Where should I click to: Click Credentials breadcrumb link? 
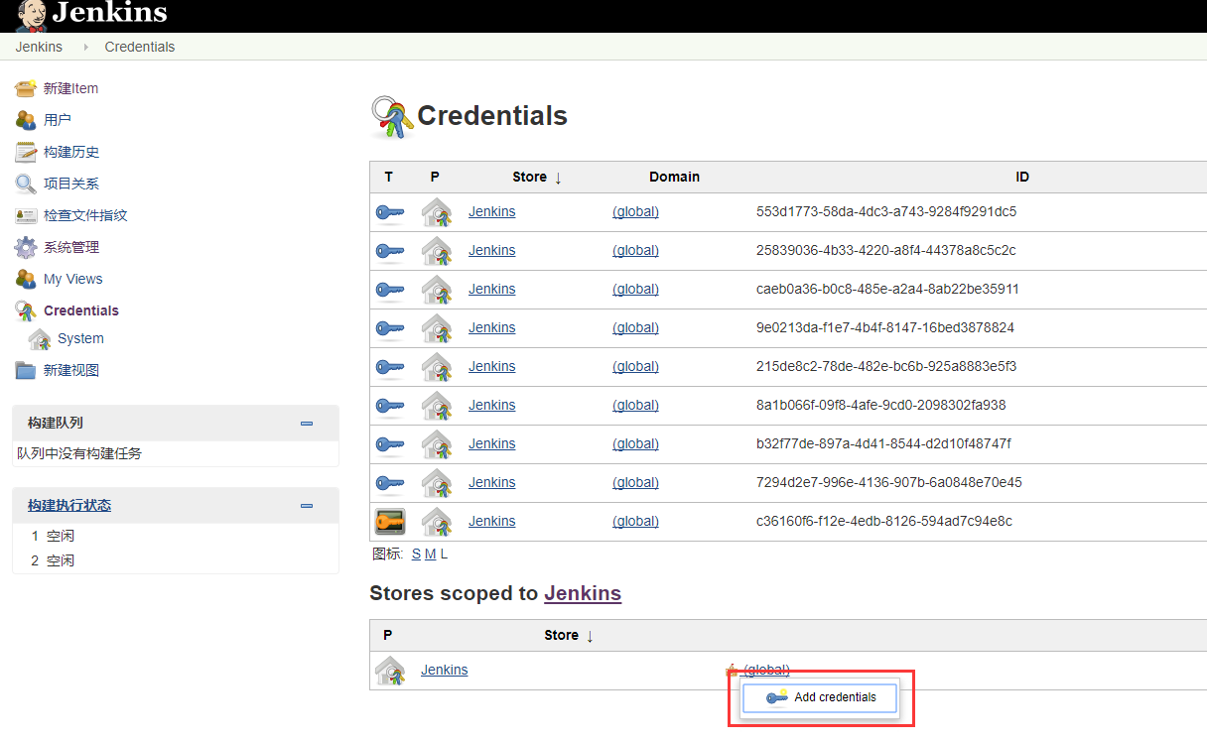click(140, 47)
